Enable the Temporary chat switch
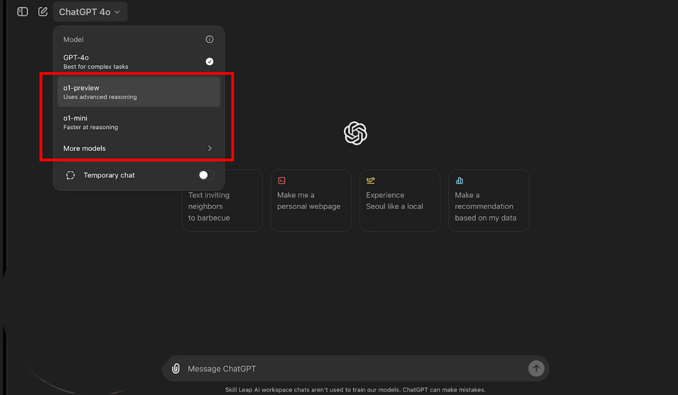Viewport: 678px width, 395px height. click(206, 175)
